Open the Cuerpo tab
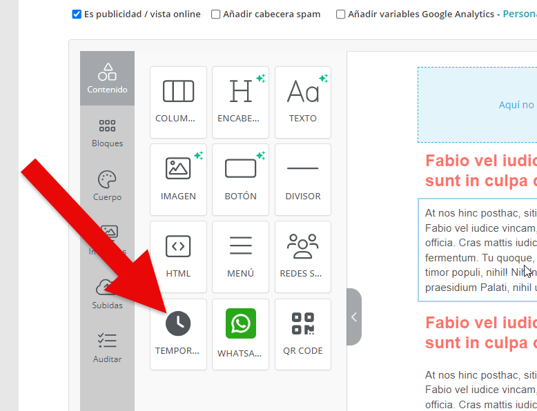537x411 pixels. [107, 186]
